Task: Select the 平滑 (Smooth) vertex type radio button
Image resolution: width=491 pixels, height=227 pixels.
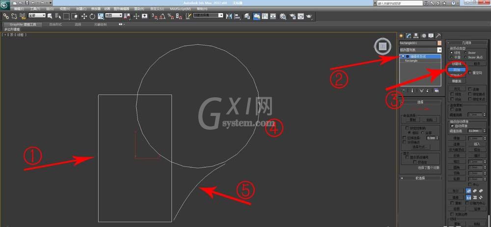Action: [x=452, y=57]
